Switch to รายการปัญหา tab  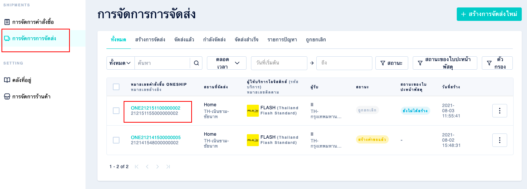[282, 40]
